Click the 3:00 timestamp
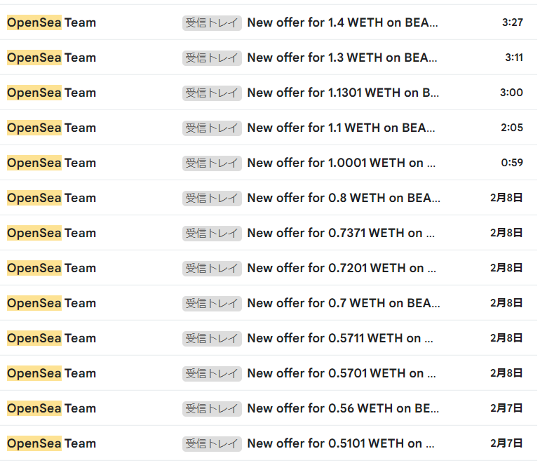This screenshot has height=463, width=540. 511,93
